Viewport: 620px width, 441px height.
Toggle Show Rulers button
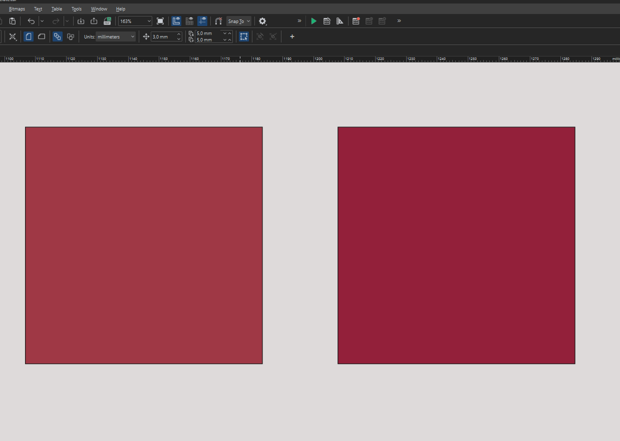(176, 21)
